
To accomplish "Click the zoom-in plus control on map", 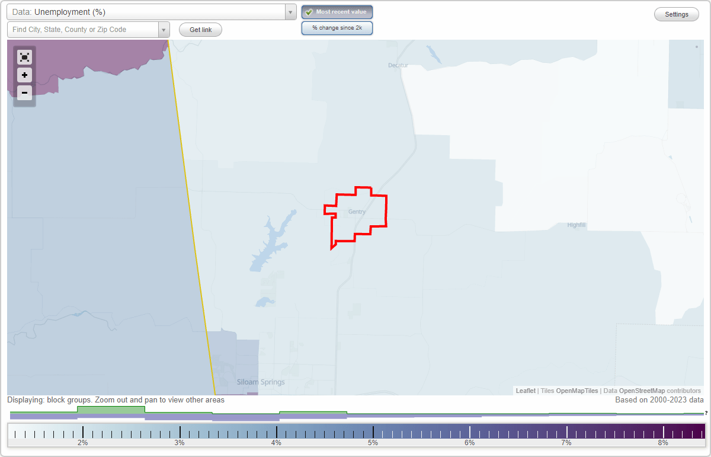I will [x=24, y=75].
